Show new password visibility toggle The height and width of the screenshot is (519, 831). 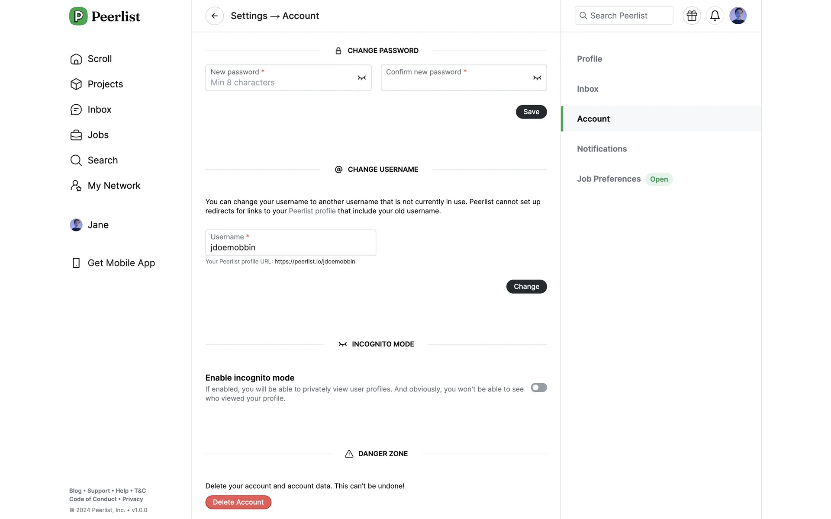click(361, 78)
